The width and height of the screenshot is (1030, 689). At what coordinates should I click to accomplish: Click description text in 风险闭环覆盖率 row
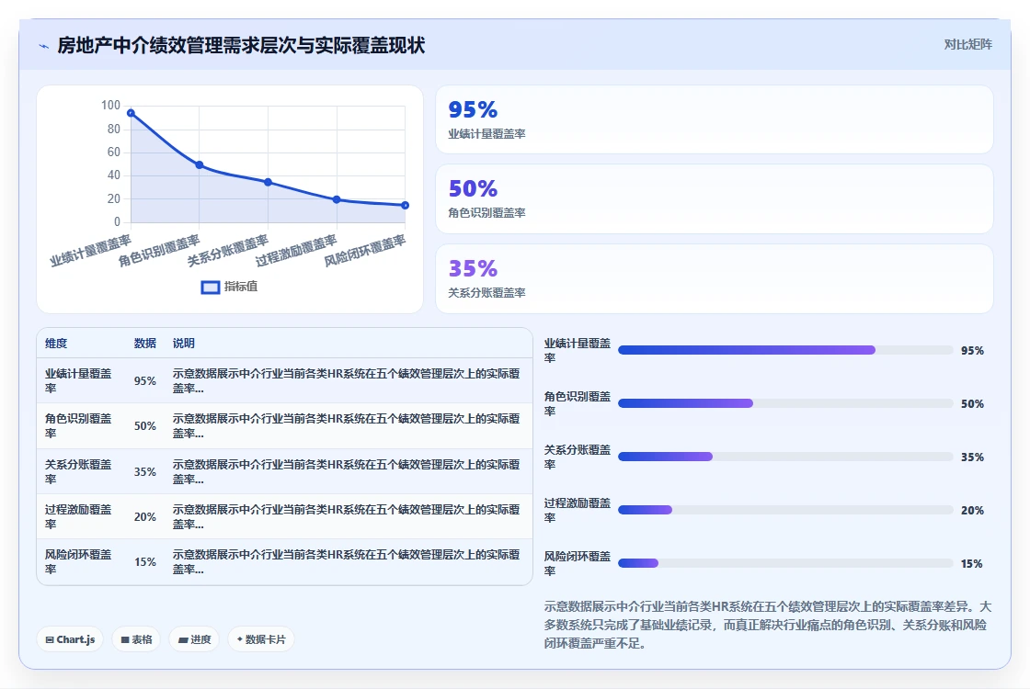point(346,561)
